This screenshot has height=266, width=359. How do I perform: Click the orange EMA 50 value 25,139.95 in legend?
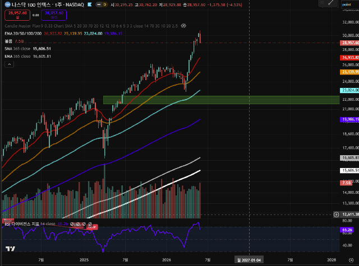[x=73, y=34]
